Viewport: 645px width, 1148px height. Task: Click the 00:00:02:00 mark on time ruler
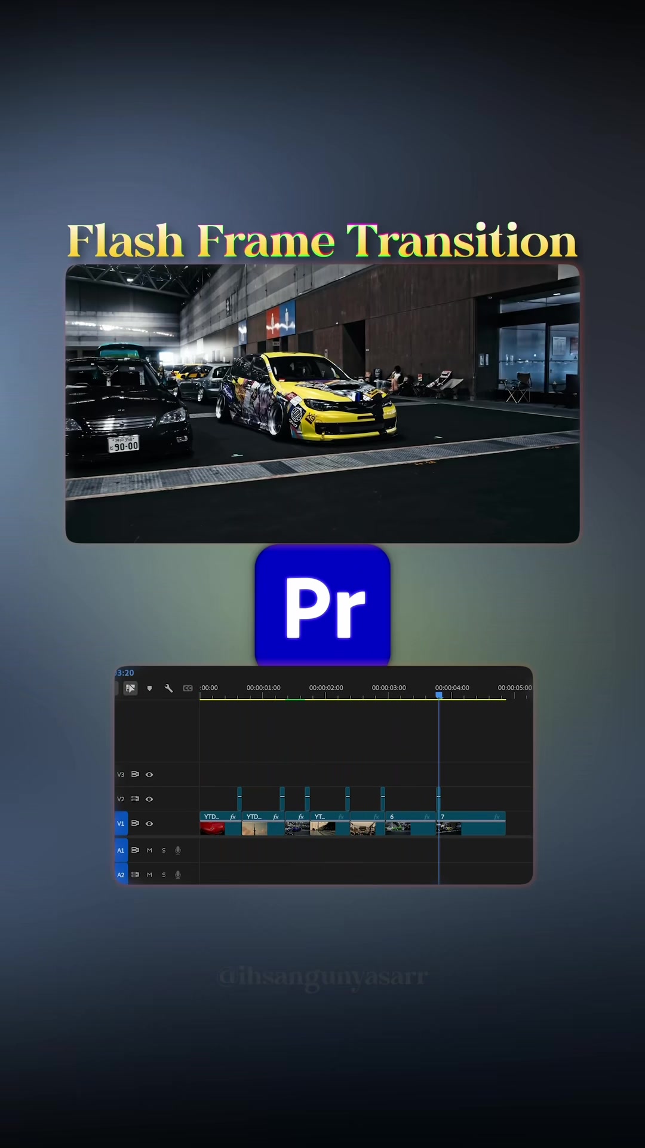click(326, 688)
